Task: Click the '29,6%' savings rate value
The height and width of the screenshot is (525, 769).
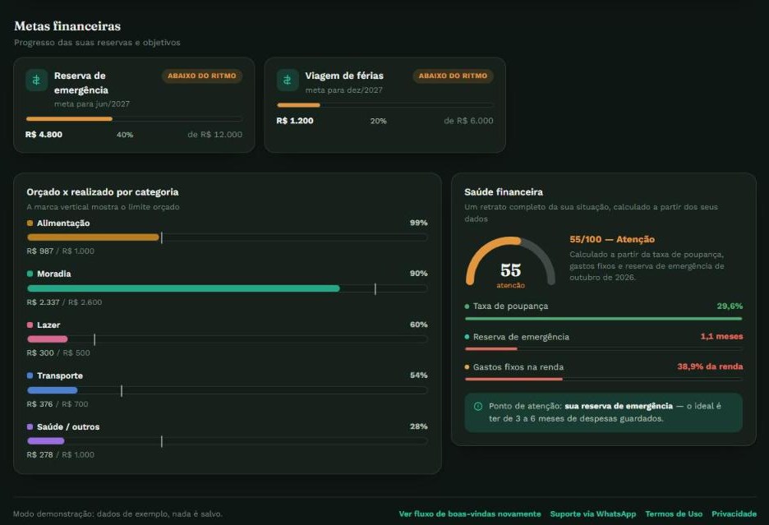Action: click(x=730, y=306)
